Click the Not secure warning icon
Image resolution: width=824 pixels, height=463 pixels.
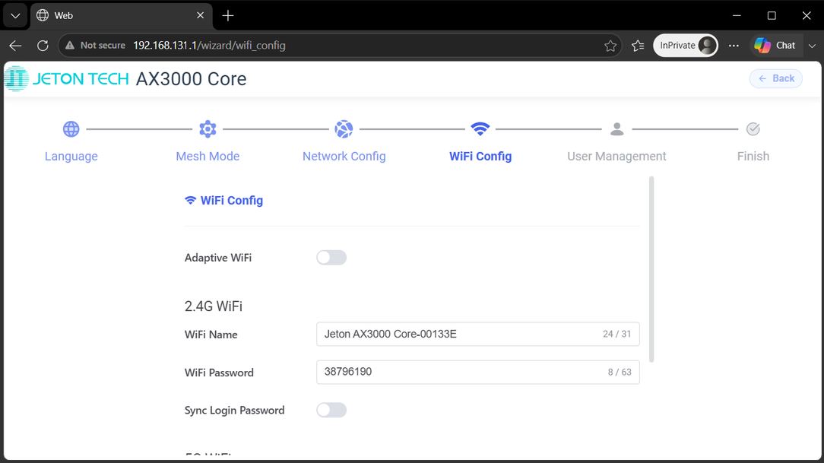pyautogui.click(x=70, y=46)
